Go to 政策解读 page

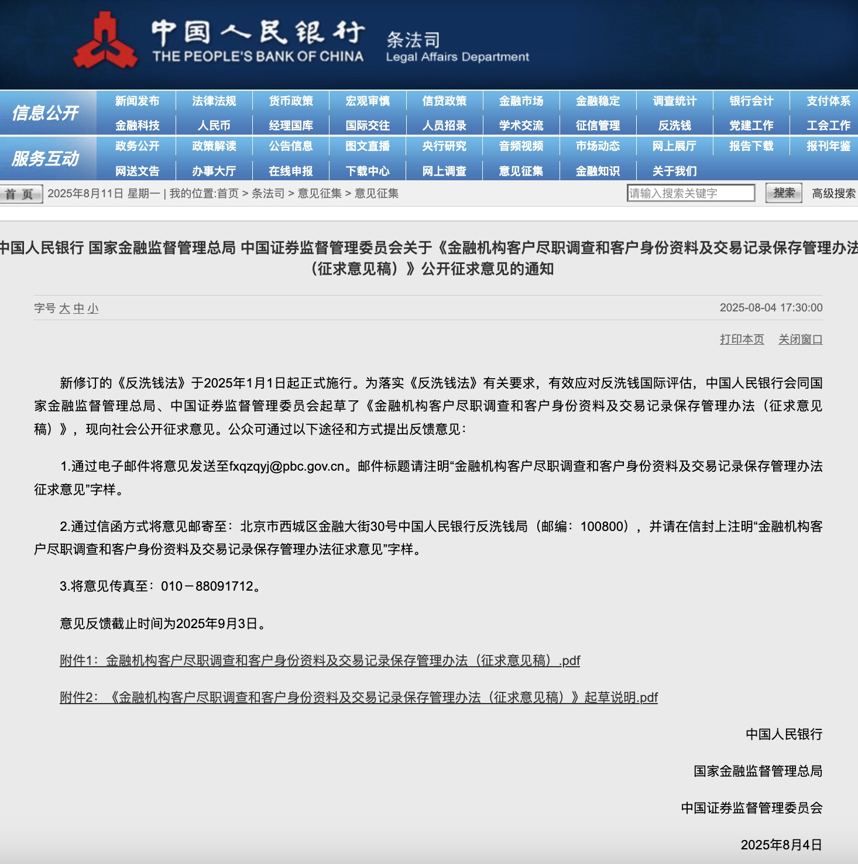pos(214,146)
